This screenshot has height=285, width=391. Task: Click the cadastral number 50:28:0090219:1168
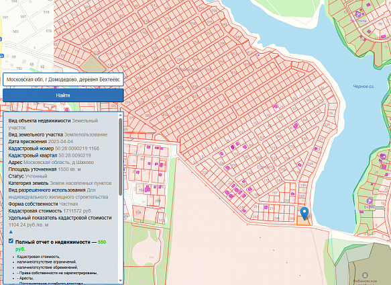click(77, 149)
